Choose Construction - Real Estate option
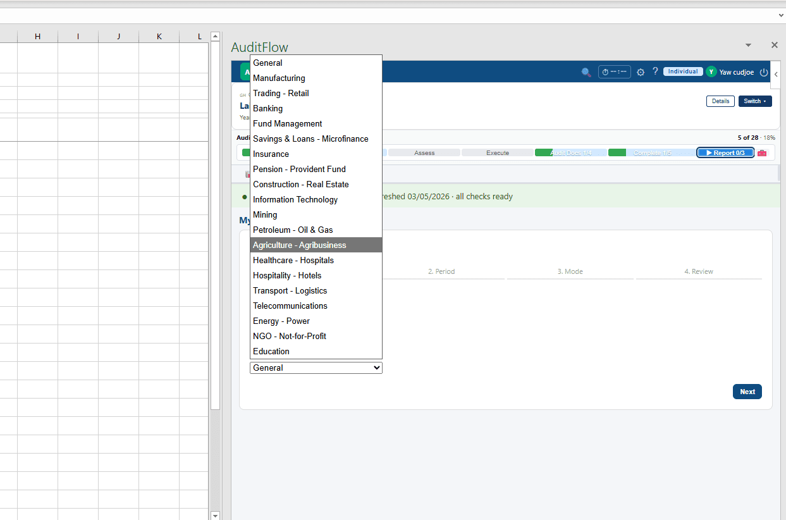The width and height of the screenshot is (786, 520). [316, 184]
